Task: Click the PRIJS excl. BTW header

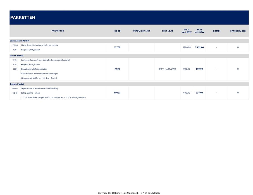Action: click(x=187, y=31)
